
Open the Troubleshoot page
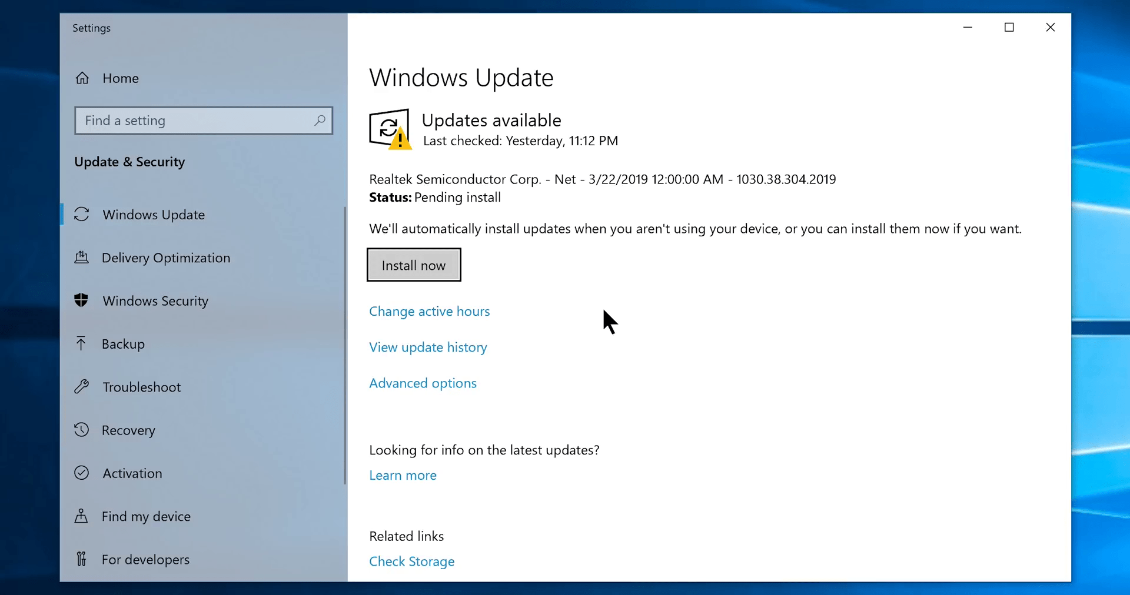tap(203, 386)
